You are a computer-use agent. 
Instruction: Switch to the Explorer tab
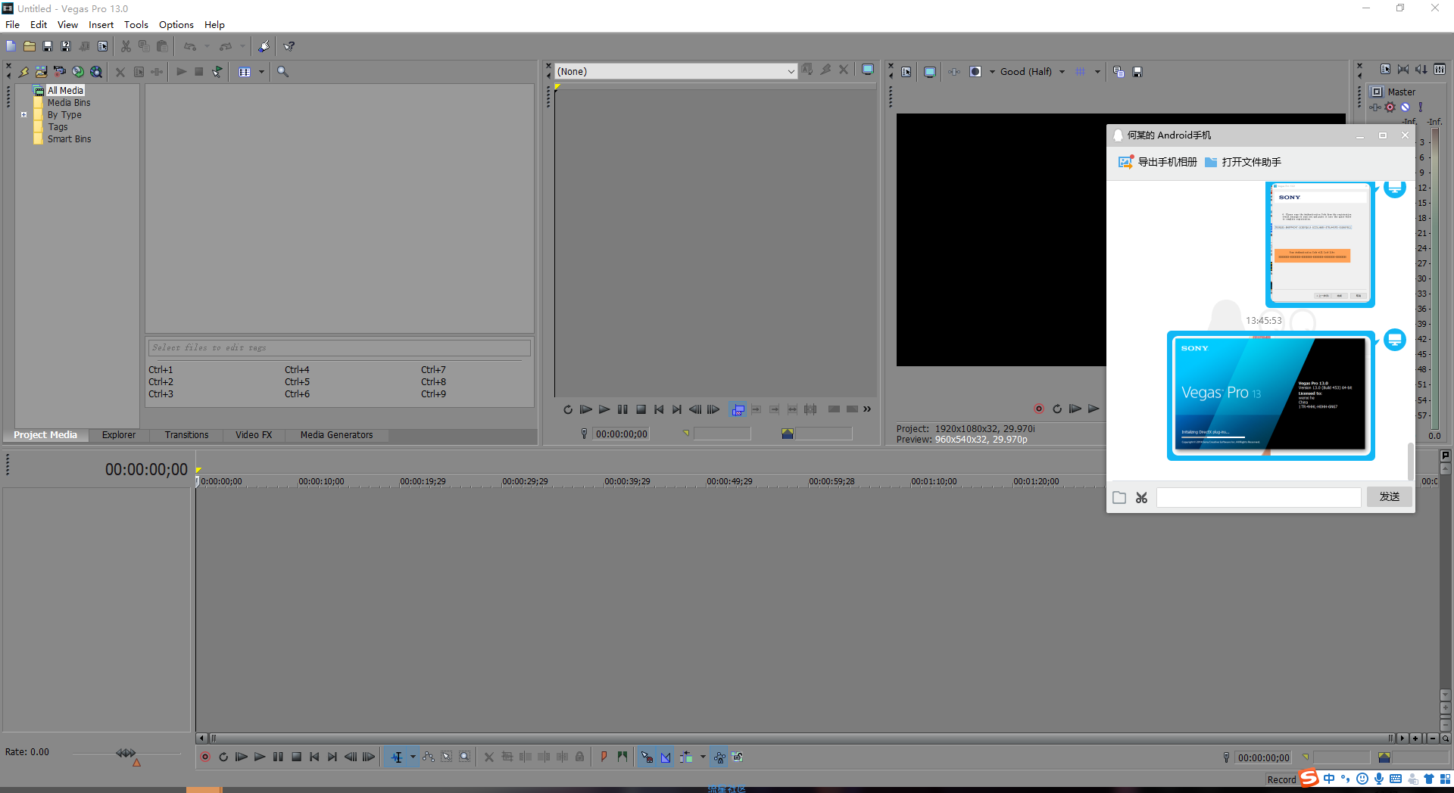click(119, 435)
